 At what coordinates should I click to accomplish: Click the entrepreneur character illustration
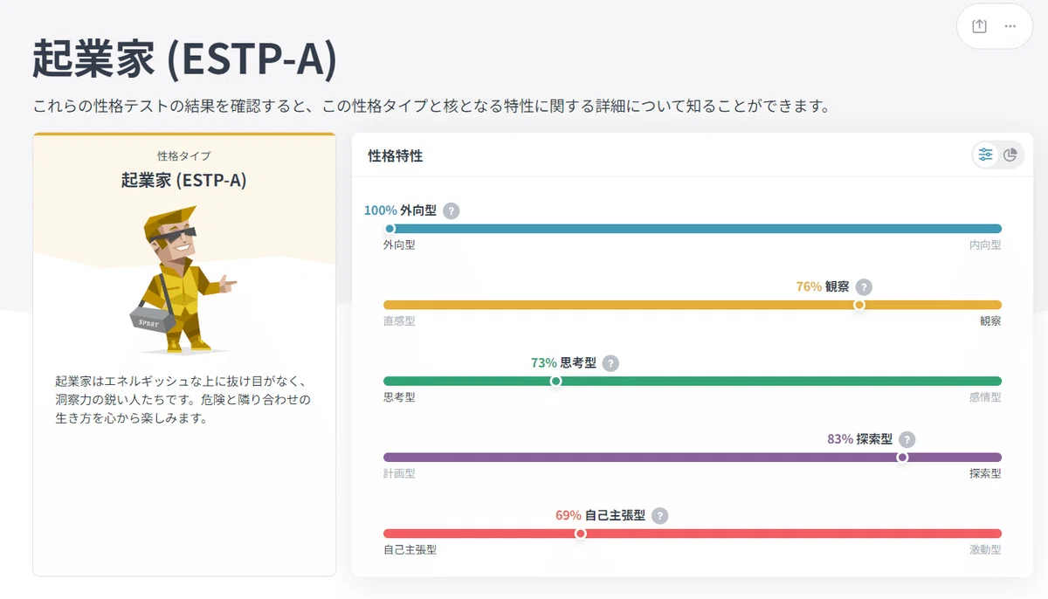182,279
